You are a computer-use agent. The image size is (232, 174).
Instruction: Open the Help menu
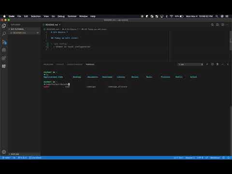[93, 16]
